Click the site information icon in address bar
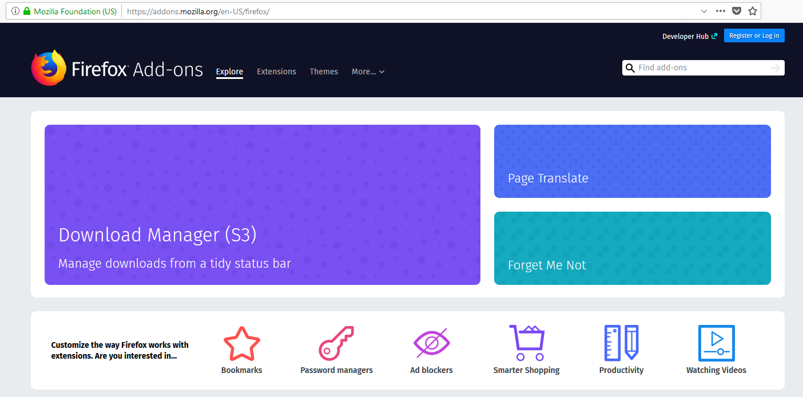Image resolution: width=803 pixels, height=397 pixels. pyautogui.click(x=15, y=11)
